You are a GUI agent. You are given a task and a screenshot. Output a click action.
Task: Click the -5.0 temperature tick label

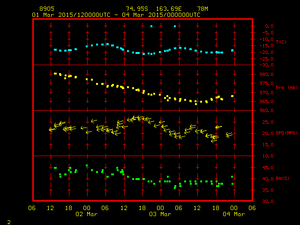pos(268,32)
